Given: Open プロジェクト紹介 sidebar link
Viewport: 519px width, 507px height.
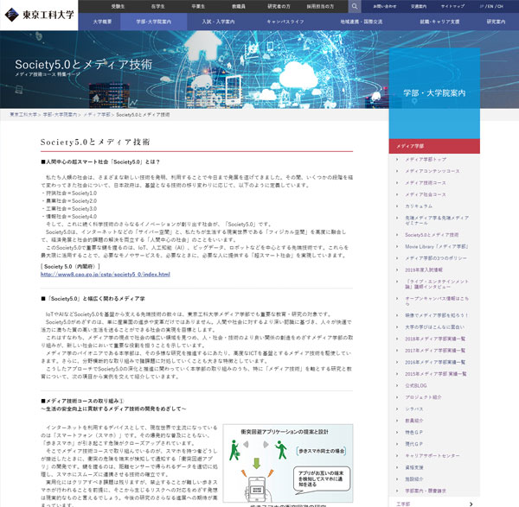Looking at the screenshot, I should (423, 397).
